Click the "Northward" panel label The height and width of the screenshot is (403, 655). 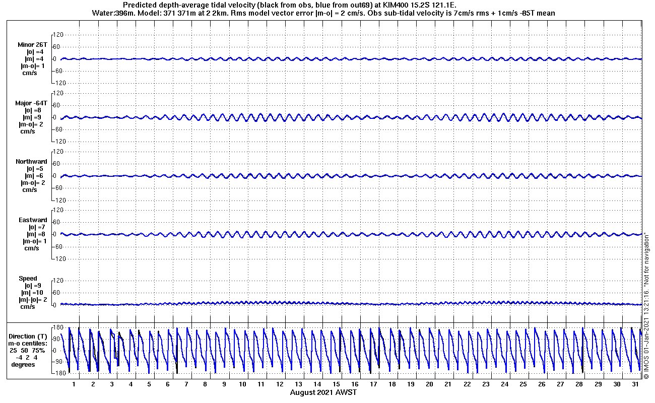pos(31,162)
